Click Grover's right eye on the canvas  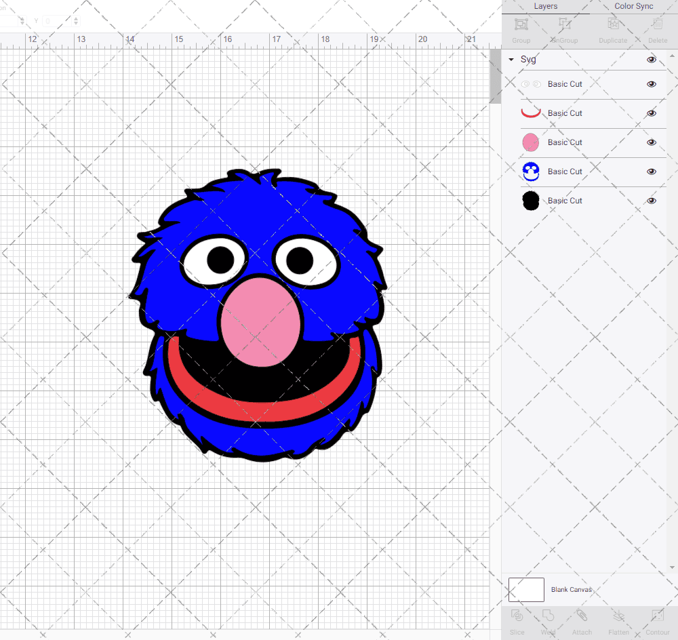click(x=306, y=261)
